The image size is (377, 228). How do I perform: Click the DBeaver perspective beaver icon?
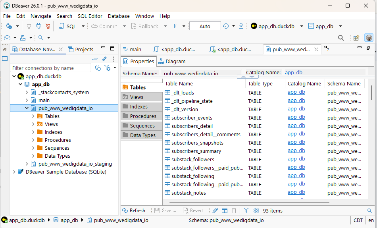[x=369, y=38]
